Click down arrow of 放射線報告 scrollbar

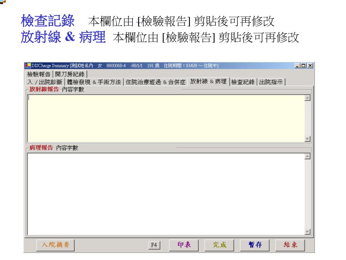coord(307,139)
